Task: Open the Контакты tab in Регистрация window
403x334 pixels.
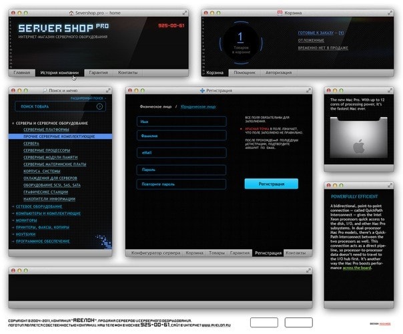Action: click(296, 253)
